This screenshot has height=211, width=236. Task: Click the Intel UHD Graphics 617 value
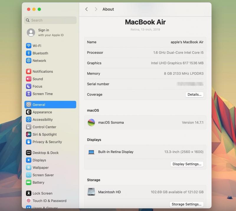(177, 63)
